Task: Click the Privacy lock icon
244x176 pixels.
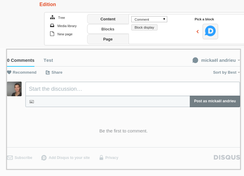Action: click(101, 157)
